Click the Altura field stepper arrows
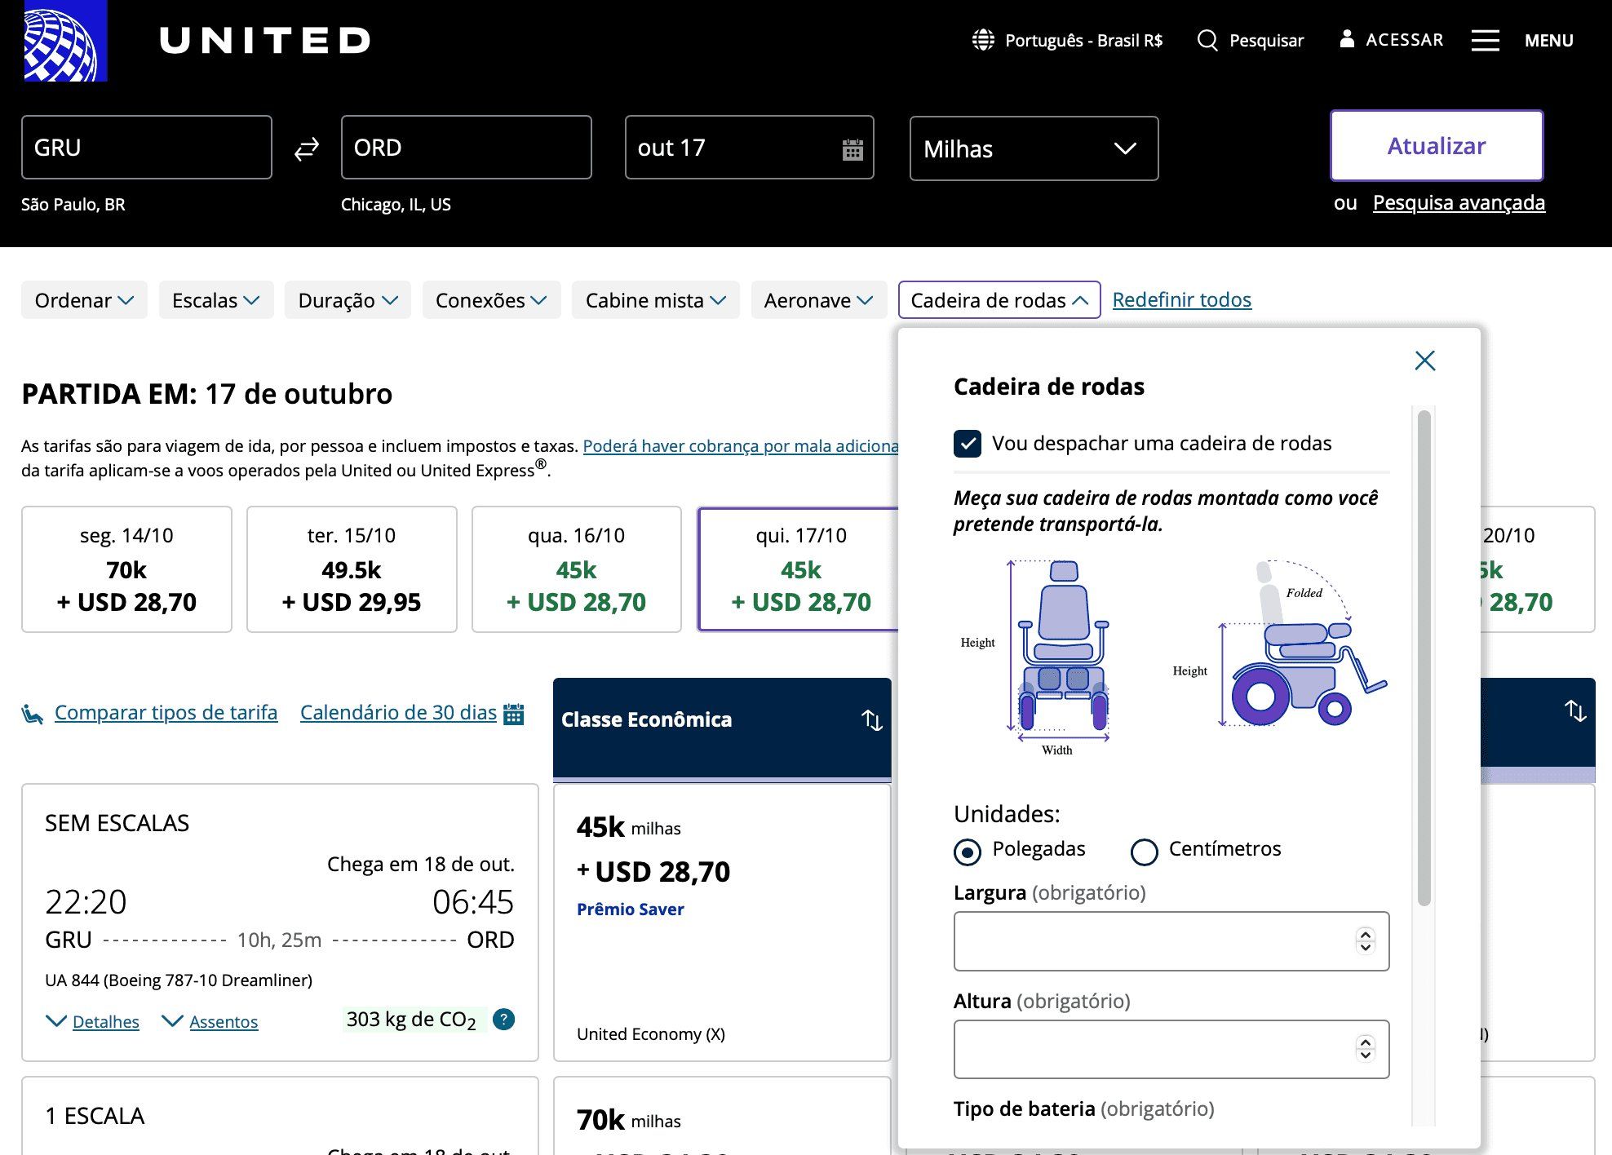The height and width of the screenshot is (1155, 1612). click(1365, 1048)
